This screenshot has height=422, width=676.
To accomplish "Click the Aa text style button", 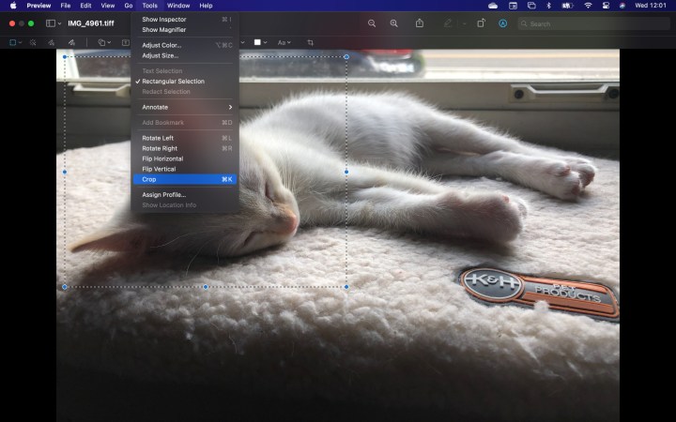I will [x=282, y=42].
